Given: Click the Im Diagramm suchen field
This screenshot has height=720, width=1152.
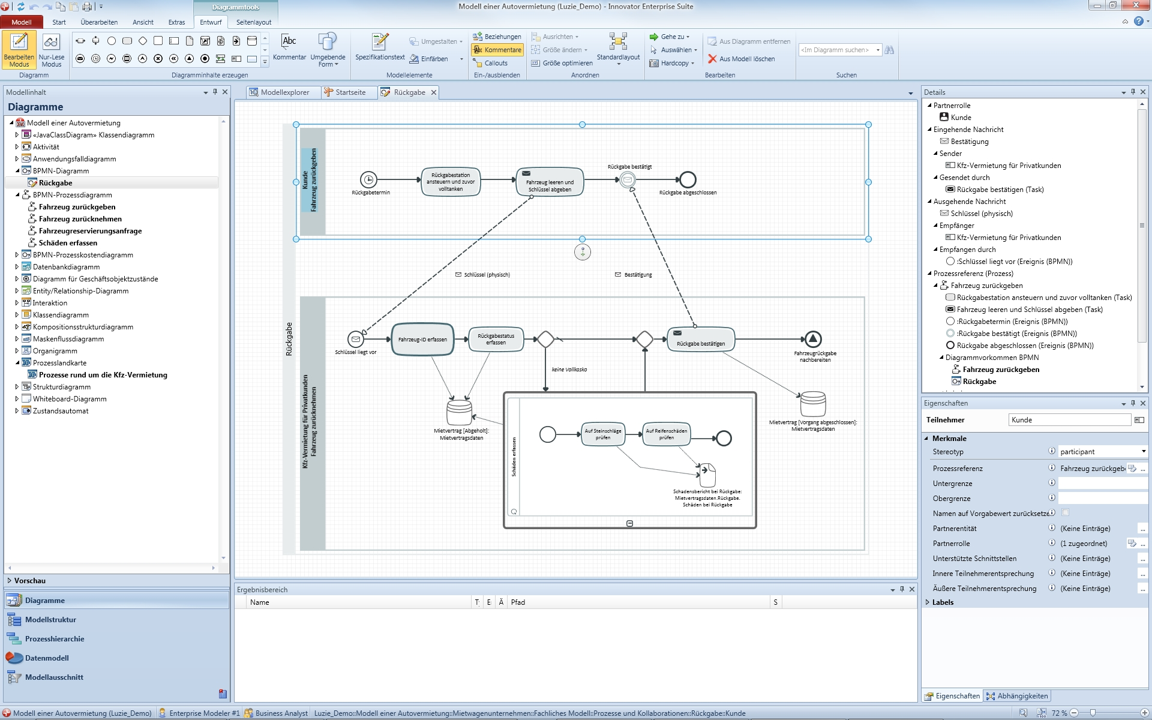Looking at the screenshot, I should 840,50.
